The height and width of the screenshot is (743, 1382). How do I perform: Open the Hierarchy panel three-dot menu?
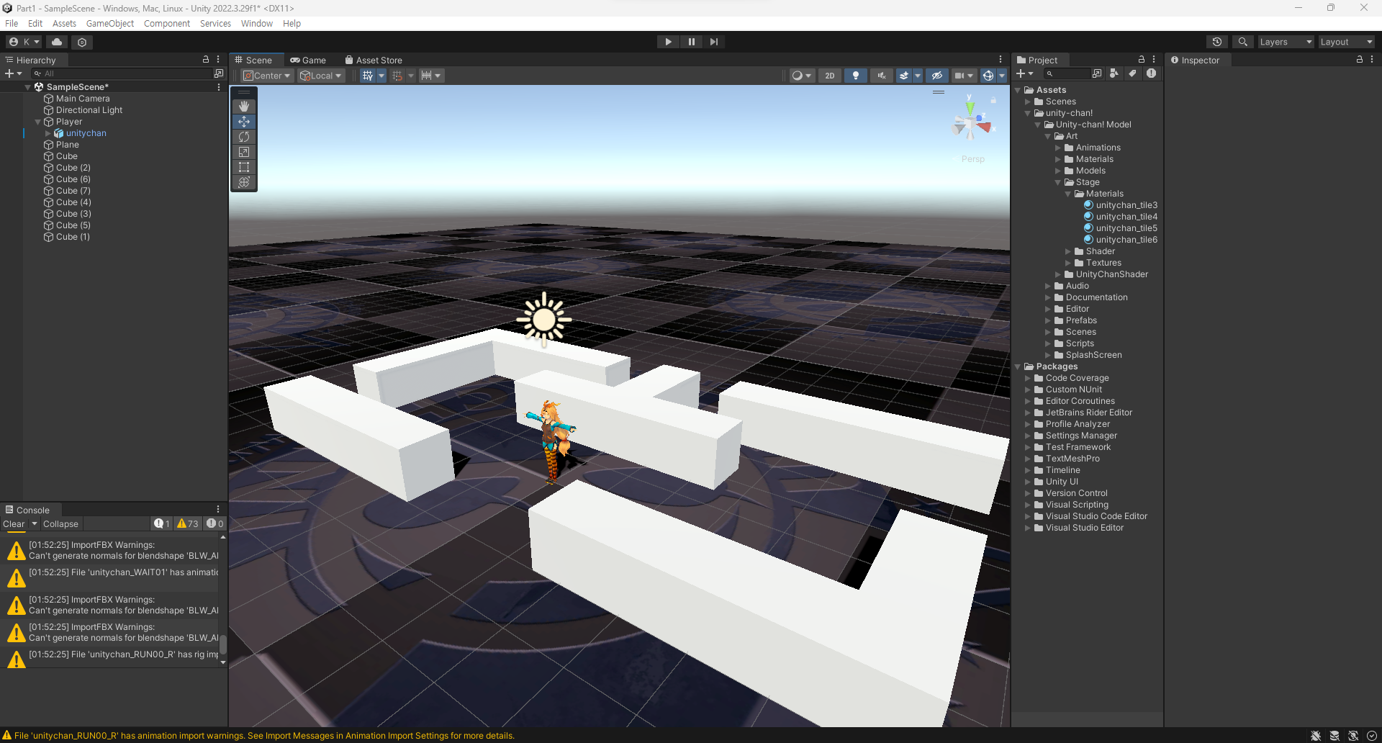coord(218,60)
